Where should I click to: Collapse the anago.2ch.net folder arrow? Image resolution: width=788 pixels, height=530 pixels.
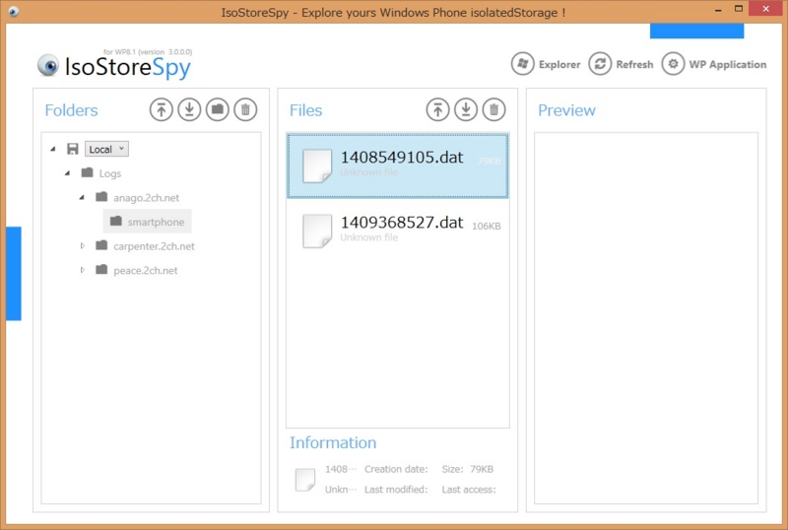[82, 197]
